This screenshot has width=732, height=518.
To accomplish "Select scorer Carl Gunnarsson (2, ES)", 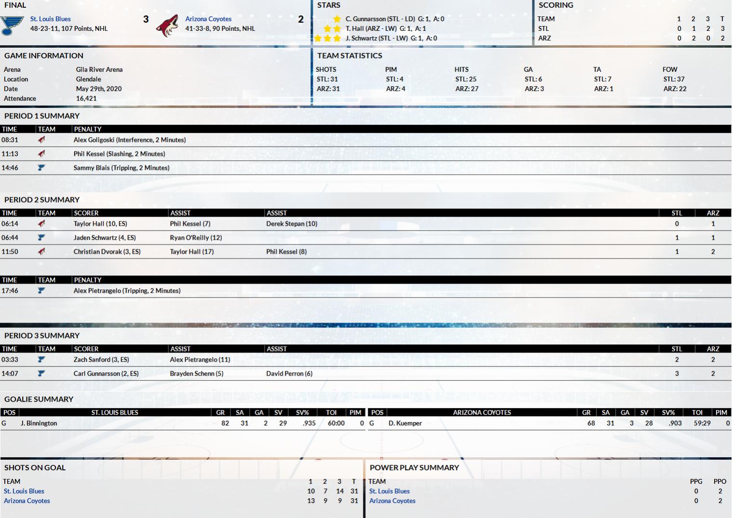I will pos(106,374).
